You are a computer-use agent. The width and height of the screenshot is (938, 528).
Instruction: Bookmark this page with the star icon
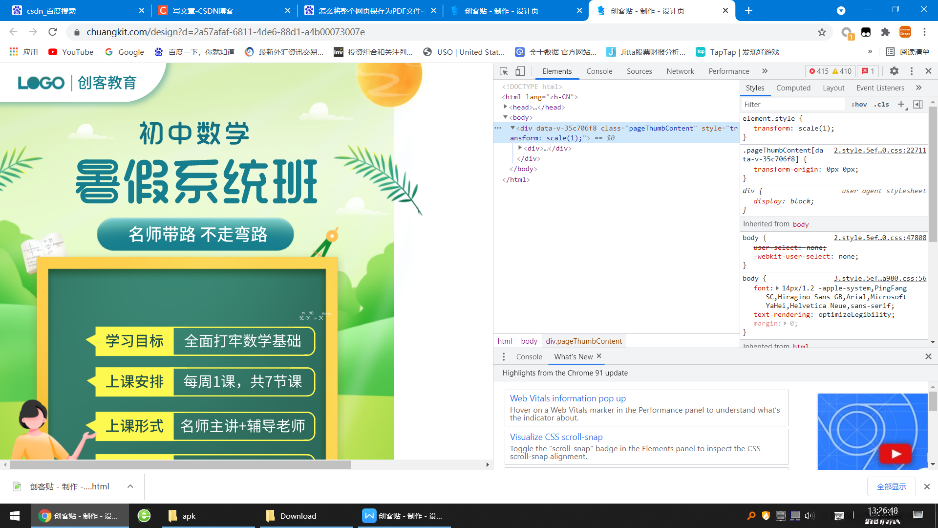(822, 32)
